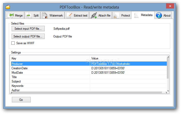Click the CreationDate value D:20130518113859+03'00'
Viewport: 181px width, 114px height.
tap(108, 68)
